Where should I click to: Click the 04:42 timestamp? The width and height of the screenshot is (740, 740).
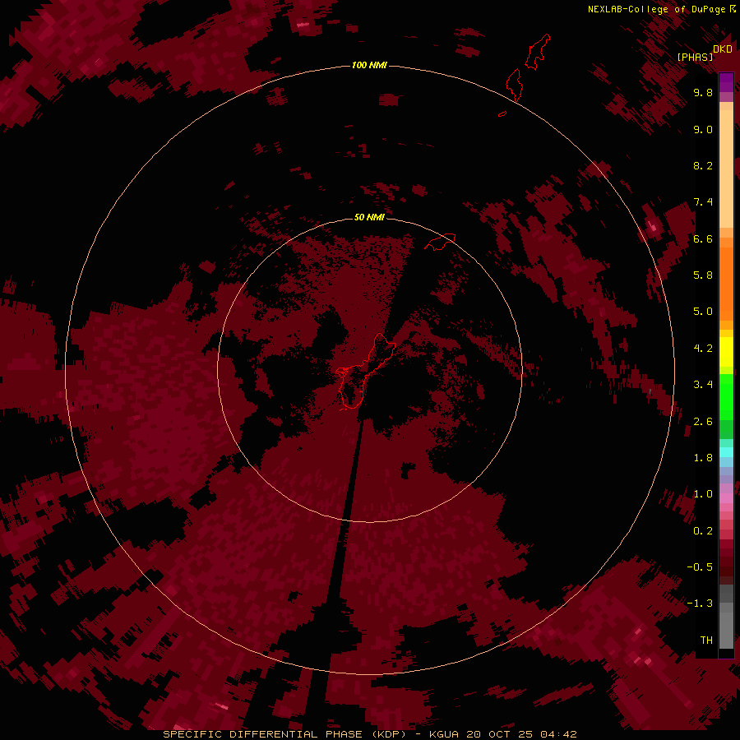coord(559,734)
